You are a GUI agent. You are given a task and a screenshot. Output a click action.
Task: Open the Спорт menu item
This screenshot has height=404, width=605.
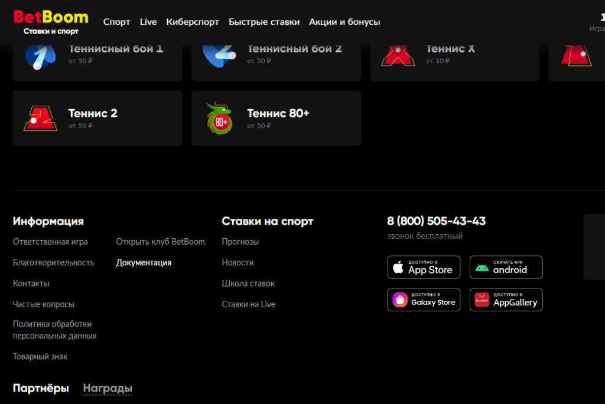(116, 22)
